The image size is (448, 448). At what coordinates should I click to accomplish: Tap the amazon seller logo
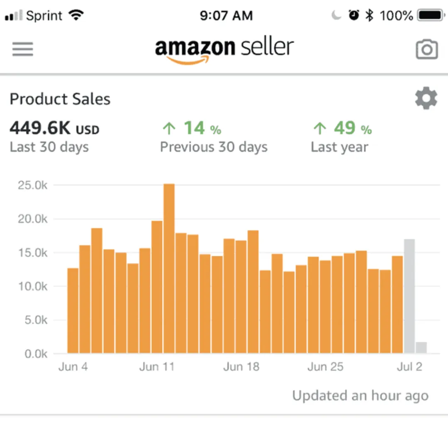224,50
